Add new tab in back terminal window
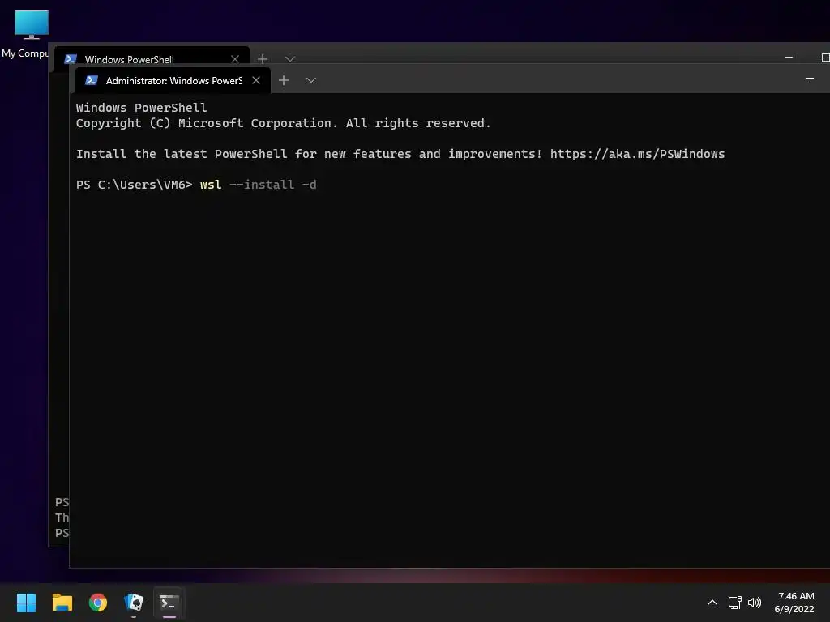Screen dimensions: 830x622 tap(263, 58)
